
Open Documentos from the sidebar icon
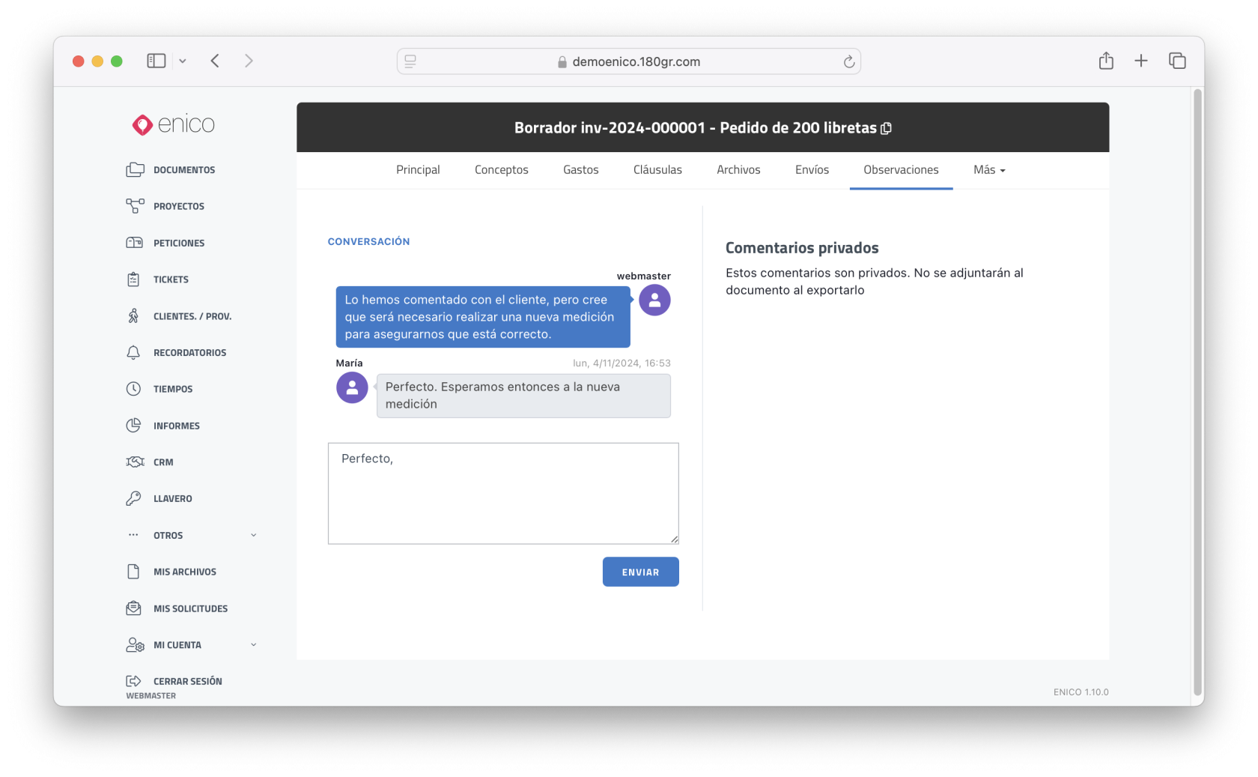tap(135, 170)
